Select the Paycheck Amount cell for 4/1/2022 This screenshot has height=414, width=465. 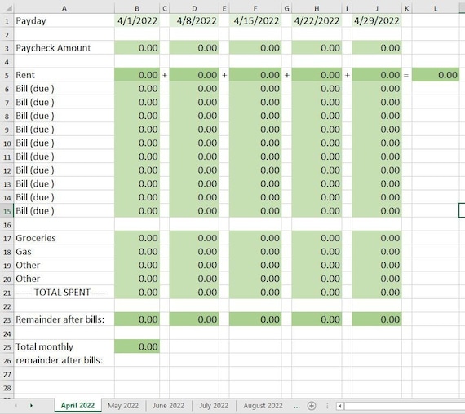(x=137, y=48)
